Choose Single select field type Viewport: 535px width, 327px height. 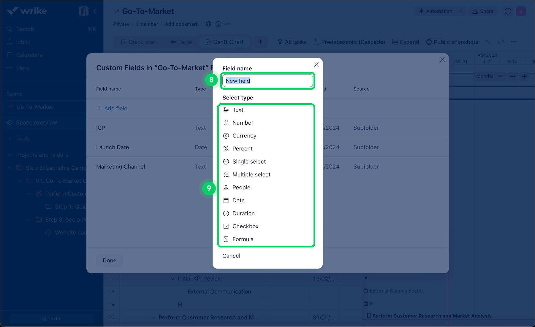coord(249,162)
